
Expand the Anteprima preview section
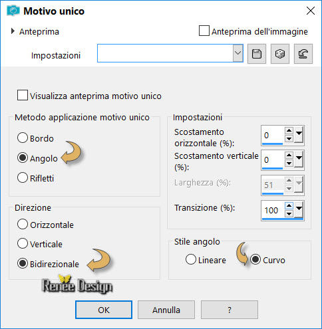(x=13, y=31)
